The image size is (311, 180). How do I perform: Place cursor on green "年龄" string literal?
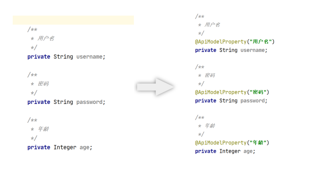tap(258, 143)
